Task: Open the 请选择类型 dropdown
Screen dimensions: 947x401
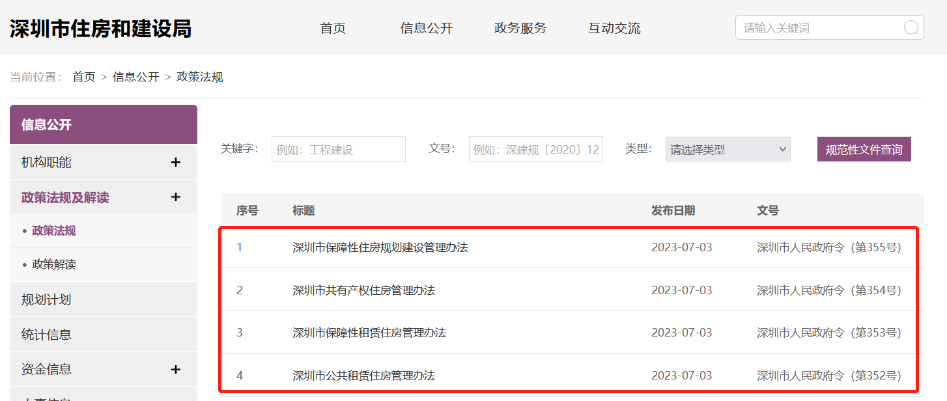Action: [728, 150]
